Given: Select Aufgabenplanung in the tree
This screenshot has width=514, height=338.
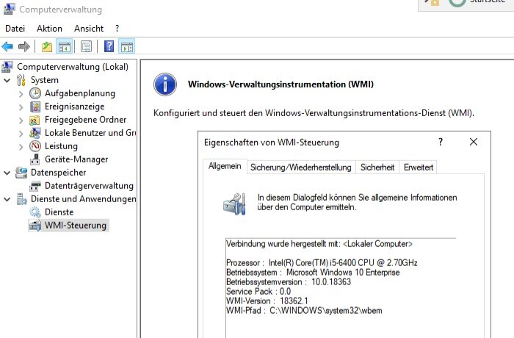Looking at the screenshot, I should coord(80,93).
